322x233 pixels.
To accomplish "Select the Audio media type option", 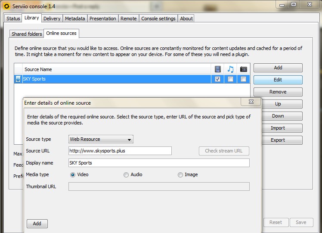I will pyautogui.click(x=126, y=175).
